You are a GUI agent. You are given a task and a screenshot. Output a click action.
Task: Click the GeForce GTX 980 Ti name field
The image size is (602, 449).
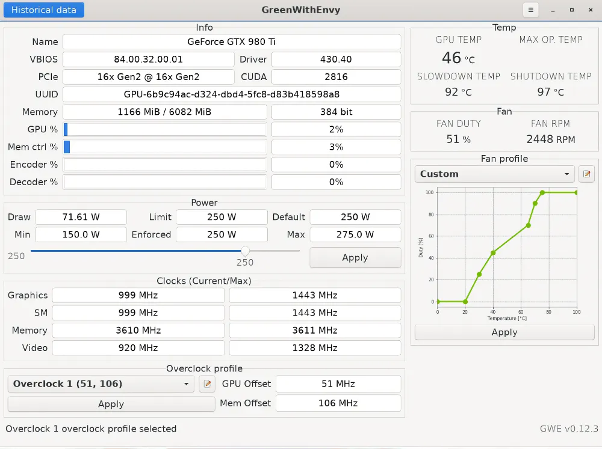[x=232, y=41]
